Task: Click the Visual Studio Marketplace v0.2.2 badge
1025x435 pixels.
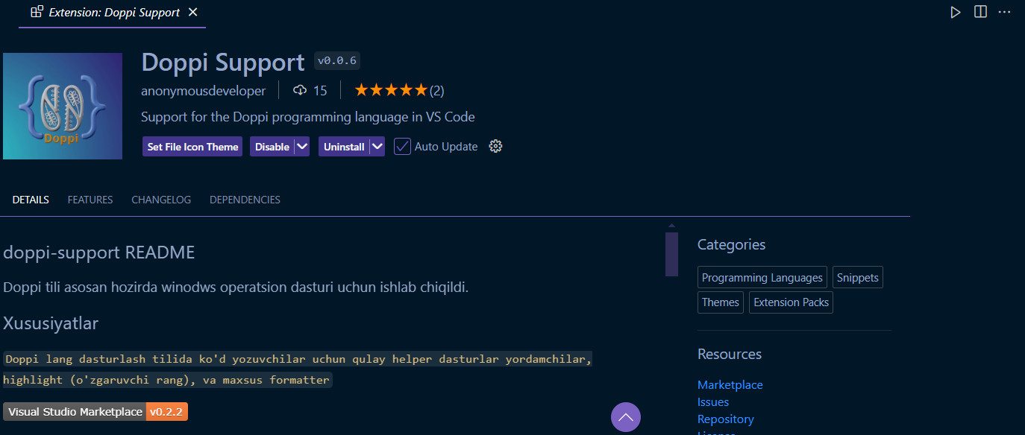Action: point(95,411)
